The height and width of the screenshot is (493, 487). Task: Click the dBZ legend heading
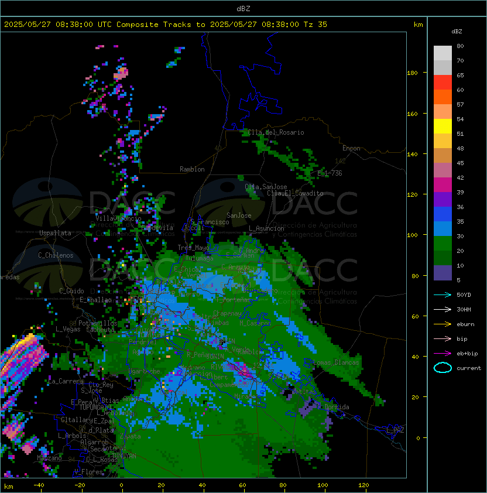point(457,32)
